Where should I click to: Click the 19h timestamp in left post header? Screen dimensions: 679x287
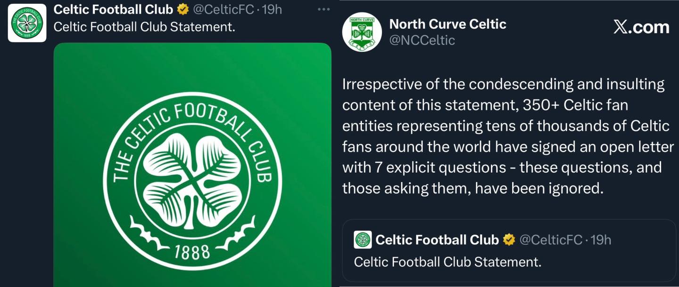pyautogui.click(x=272, y=9)
